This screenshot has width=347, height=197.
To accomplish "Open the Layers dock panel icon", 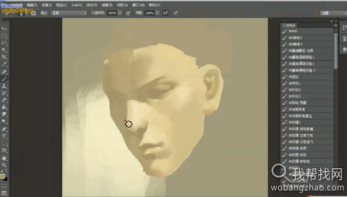I will click(345, 50).
